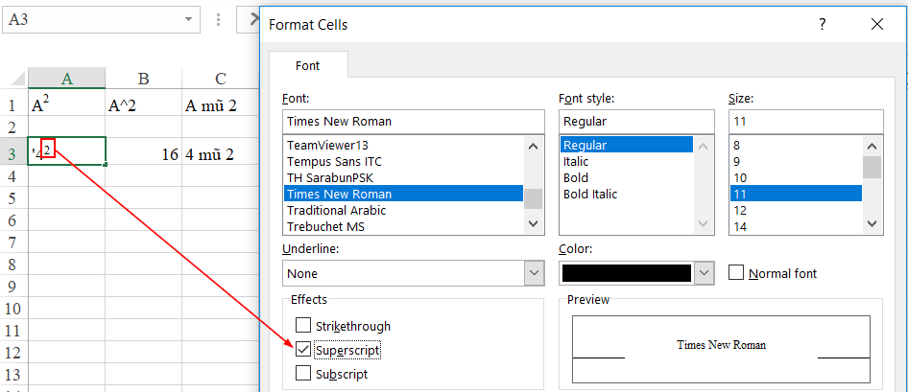Uncheck the Superscript checkbox
The image size is (908, 392).
tap(303, 350)
